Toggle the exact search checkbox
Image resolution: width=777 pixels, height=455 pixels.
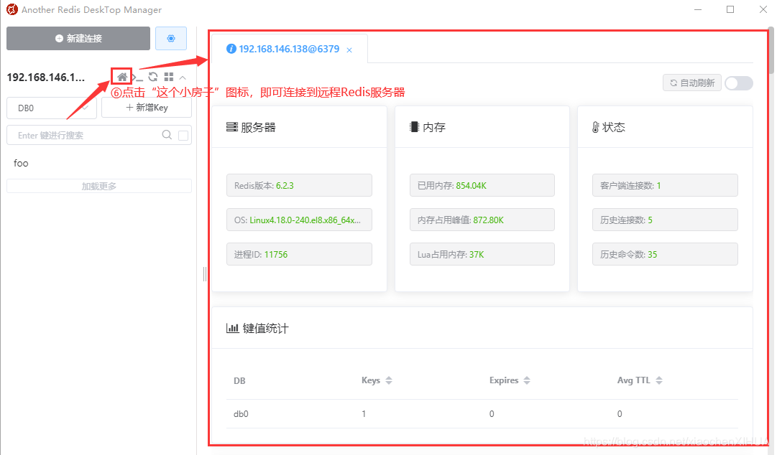coord(183,136)
